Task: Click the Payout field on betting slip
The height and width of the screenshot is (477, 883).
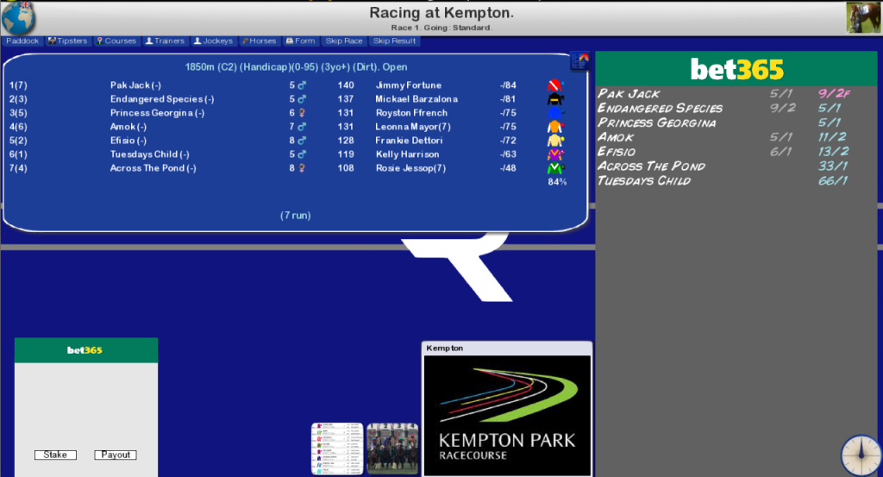Action: pyautogui.click(x=116, y=455)
